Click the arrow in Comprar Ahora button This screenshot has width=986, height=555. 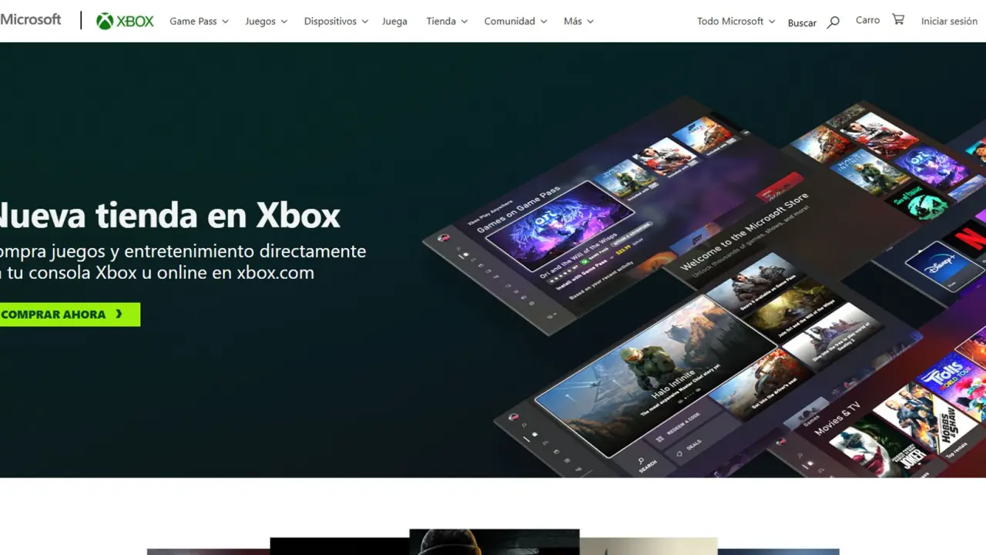pyautogui.click(x=119, y=314)
